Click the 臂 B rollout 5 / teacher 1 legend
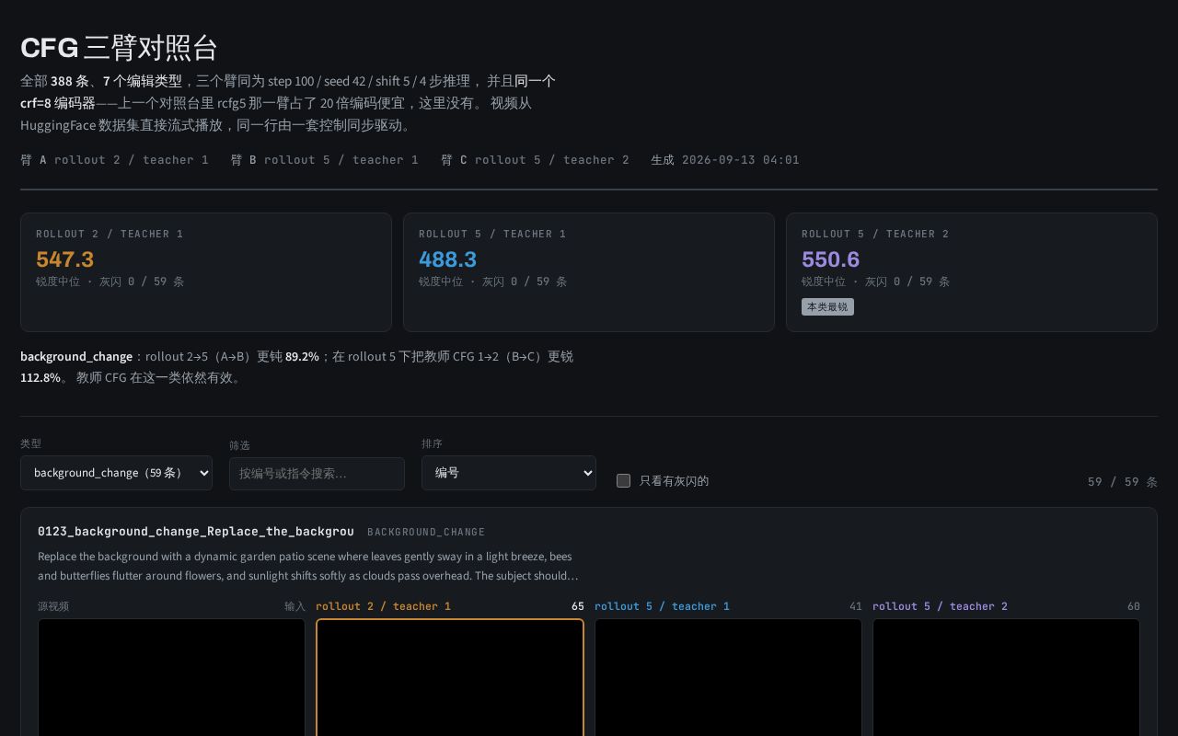 325,160
